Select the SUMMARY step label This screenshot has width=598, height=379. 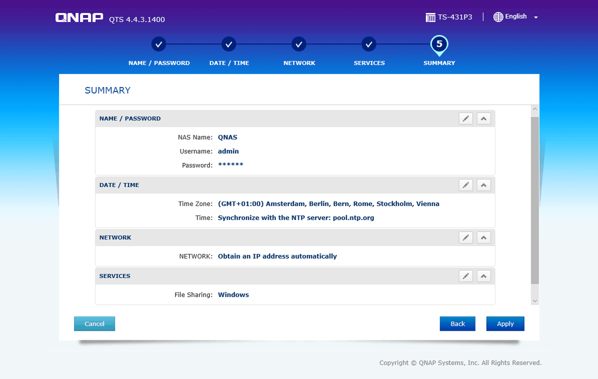[x=439, y=63]
